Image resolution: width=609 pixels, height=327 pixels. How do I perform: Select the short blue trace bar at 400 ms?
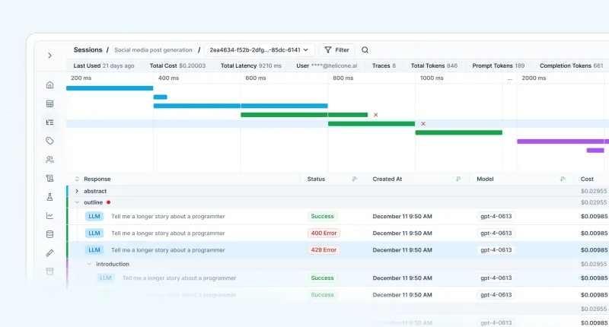[161, 97]
